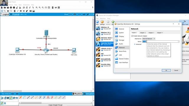Select the Inspect magnifier tool in Packet Tracer
189x106 pixels.
click(x=5, y=11)
